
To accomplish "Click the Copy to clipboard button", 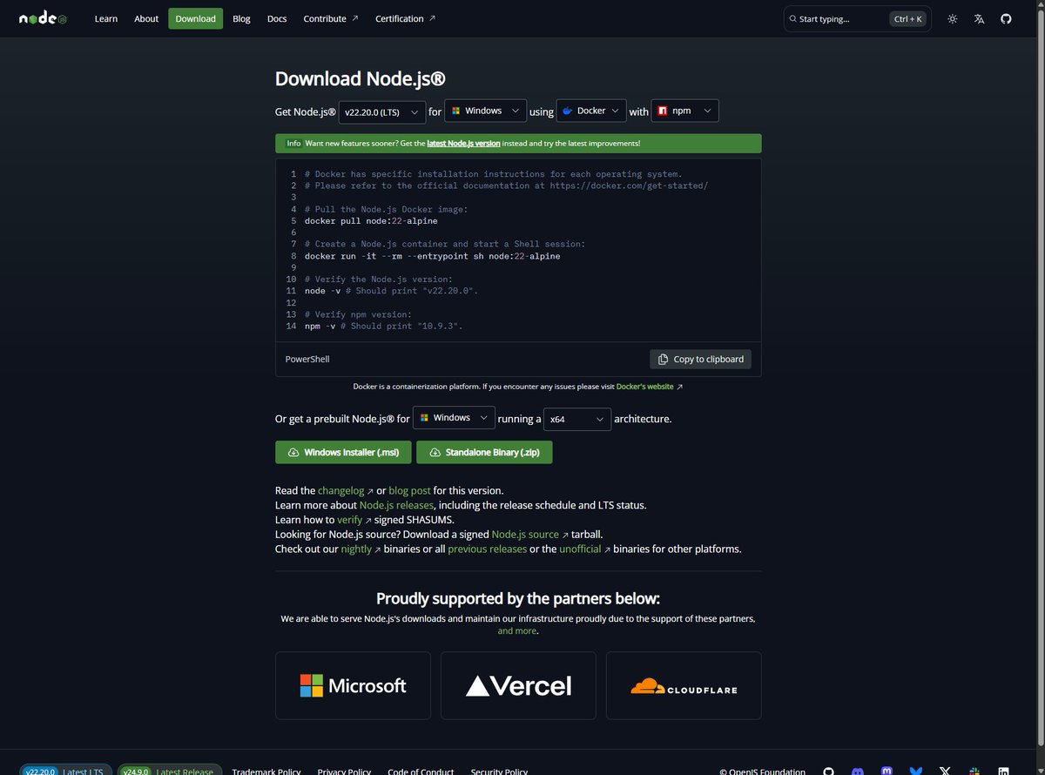I will [700, 359].
